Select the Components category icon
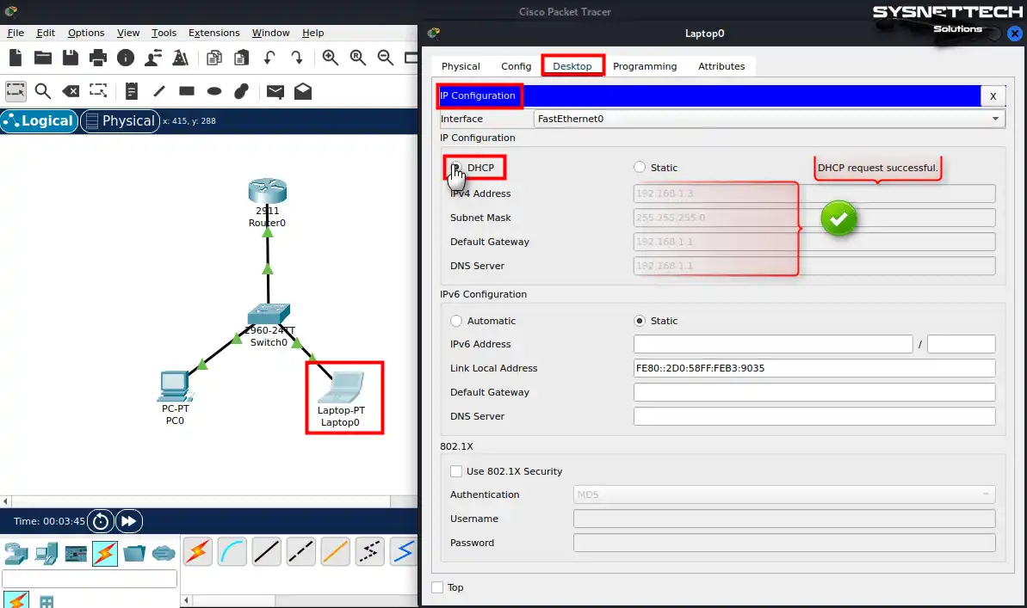 tap(75, 554)
